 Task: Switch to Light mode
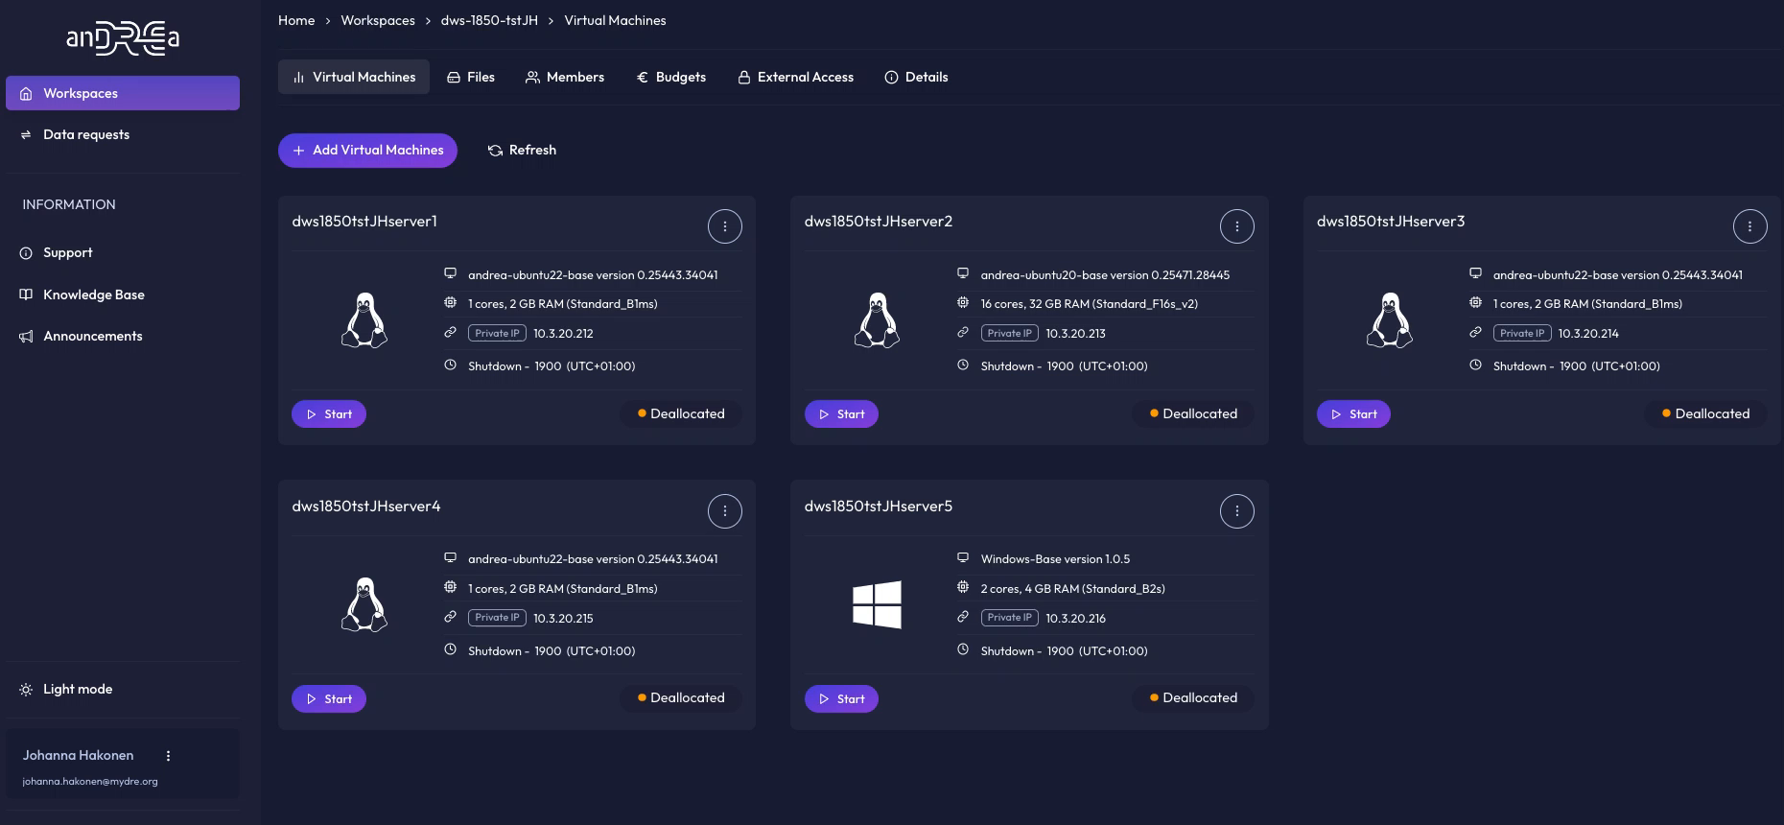click(x=78, y=689)
